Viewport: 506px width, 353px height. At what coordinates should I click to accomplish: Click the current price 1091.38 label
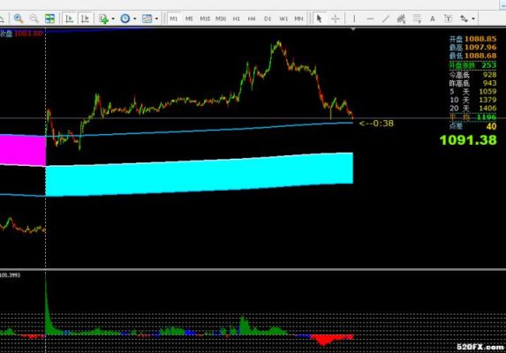click(x=468, y=140)
